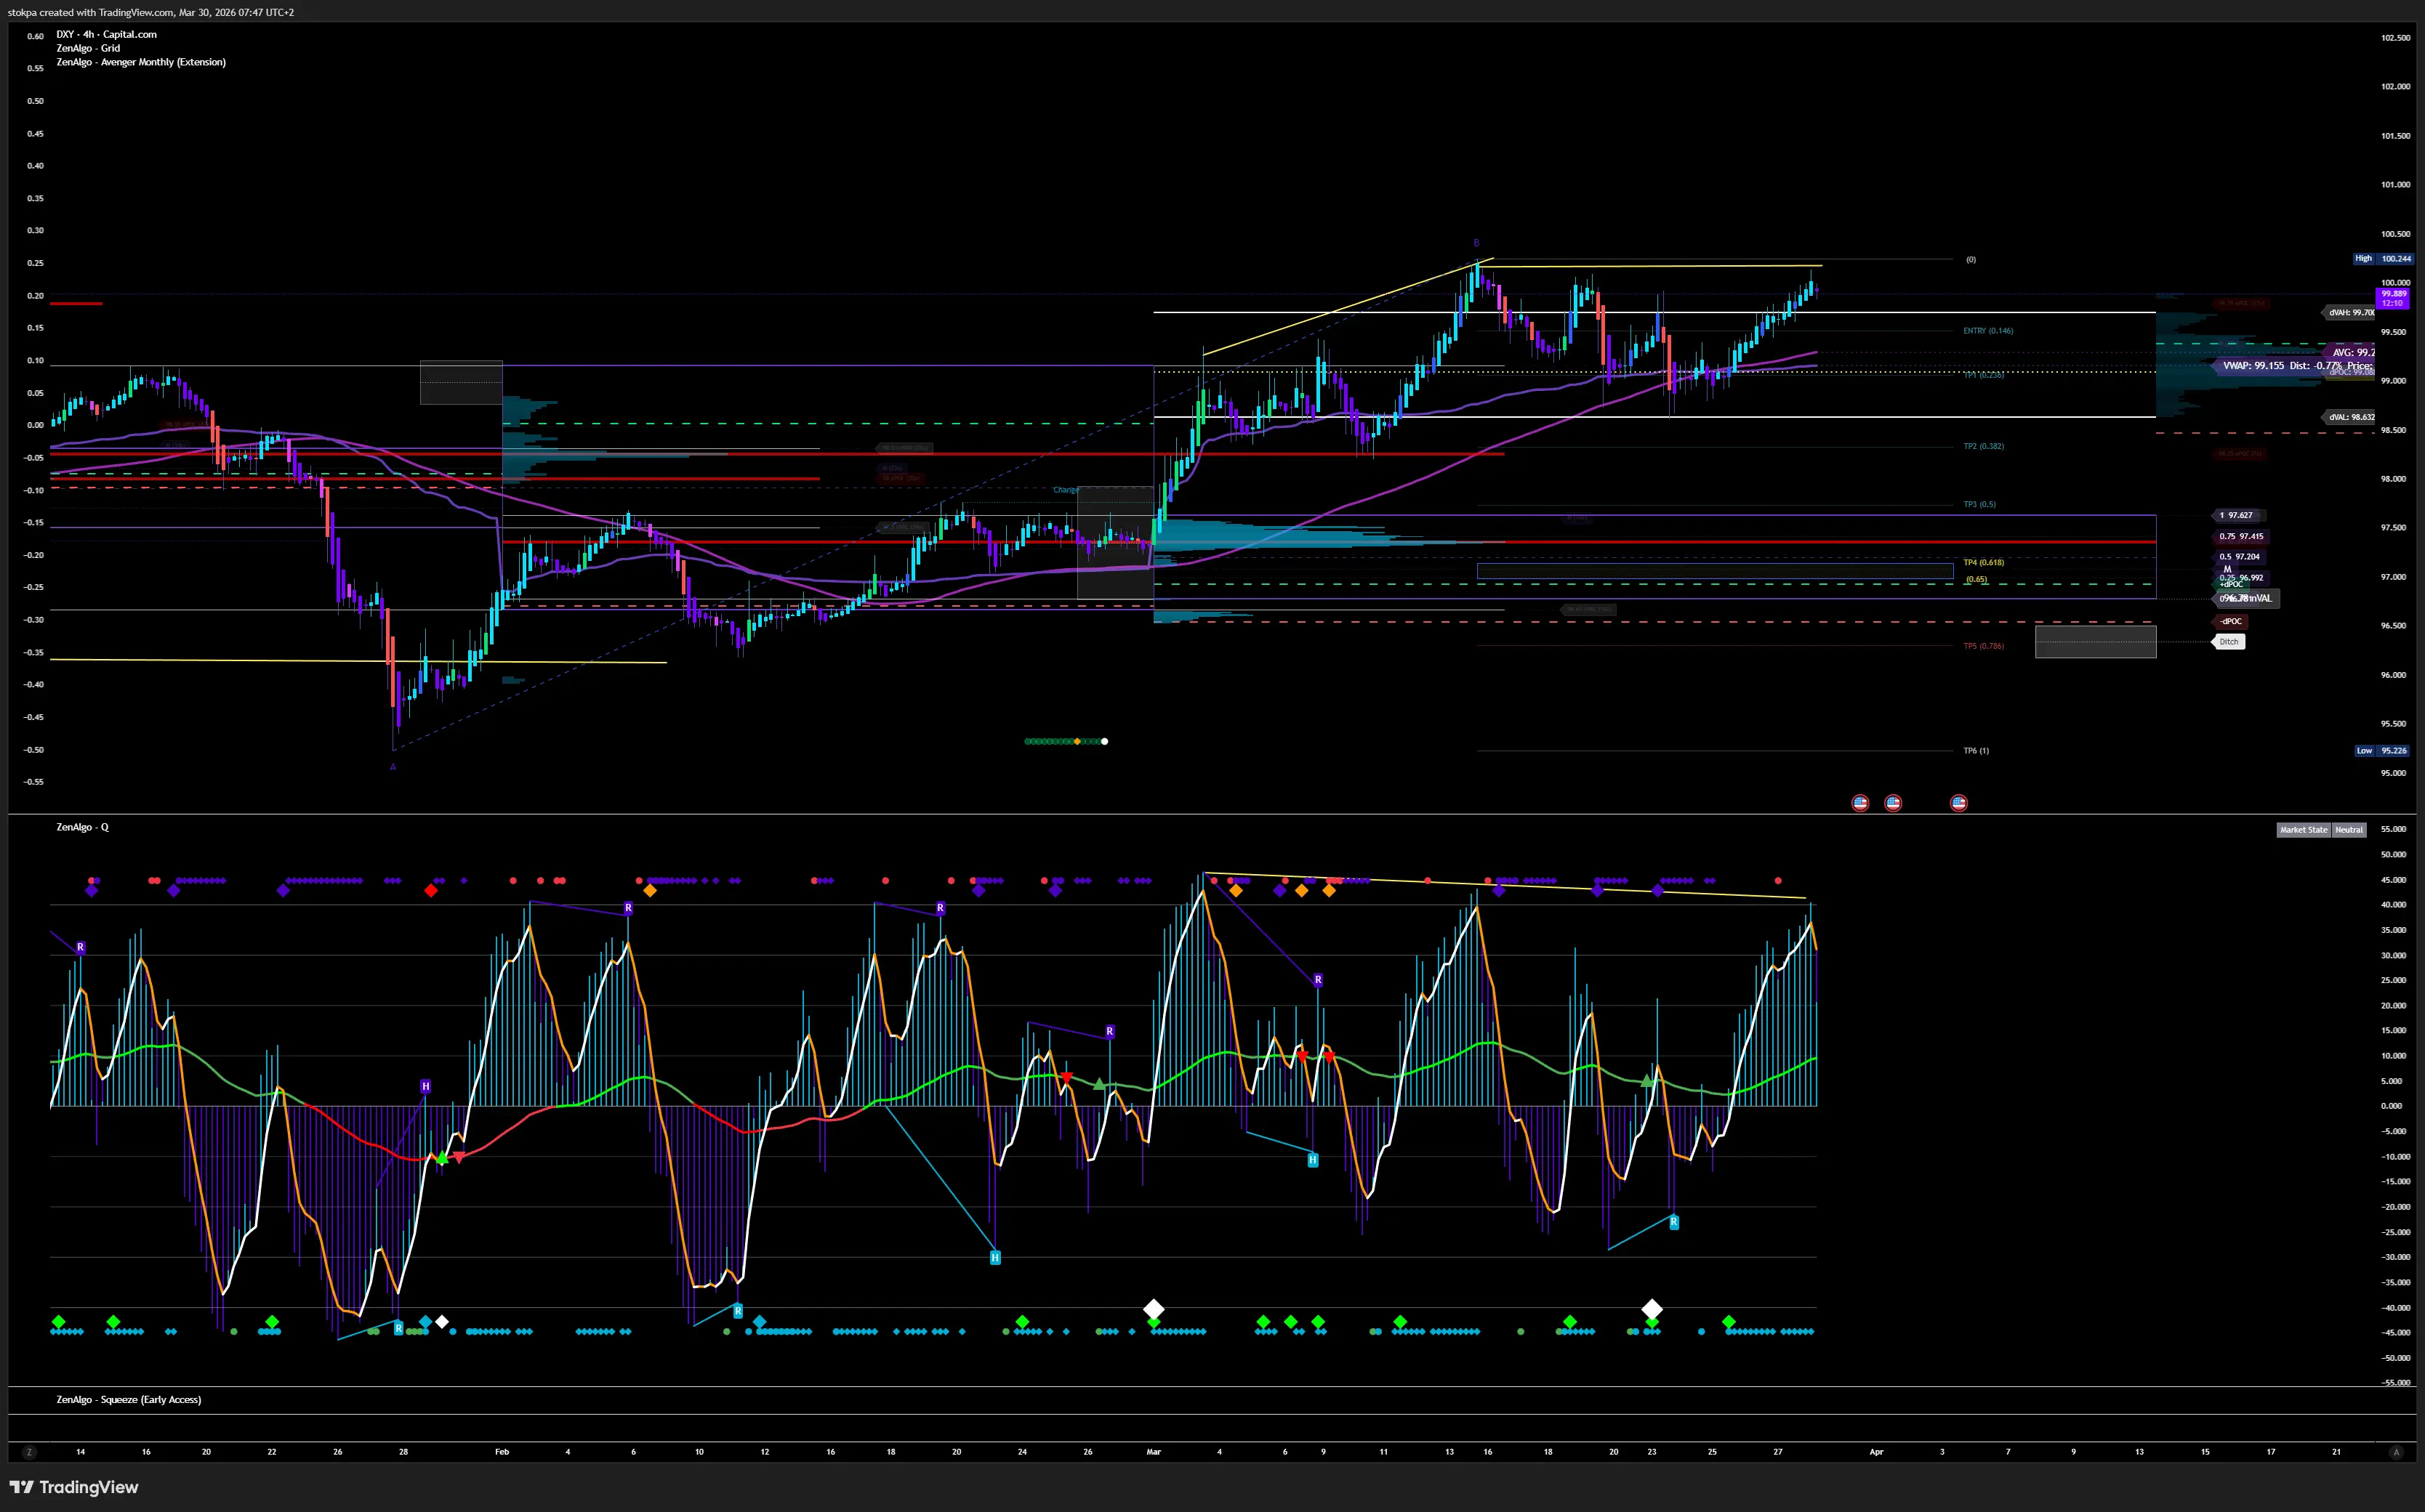Select ZenAlgo - Avenger Monthly (Extension) legend

141,62
